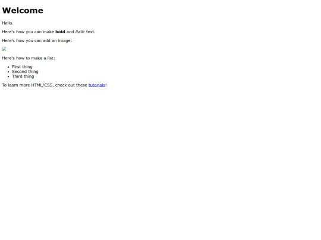The height and width of the screenshot is (240, 321).
Task: Select the Third thing list item
Action: pos(23,76)
